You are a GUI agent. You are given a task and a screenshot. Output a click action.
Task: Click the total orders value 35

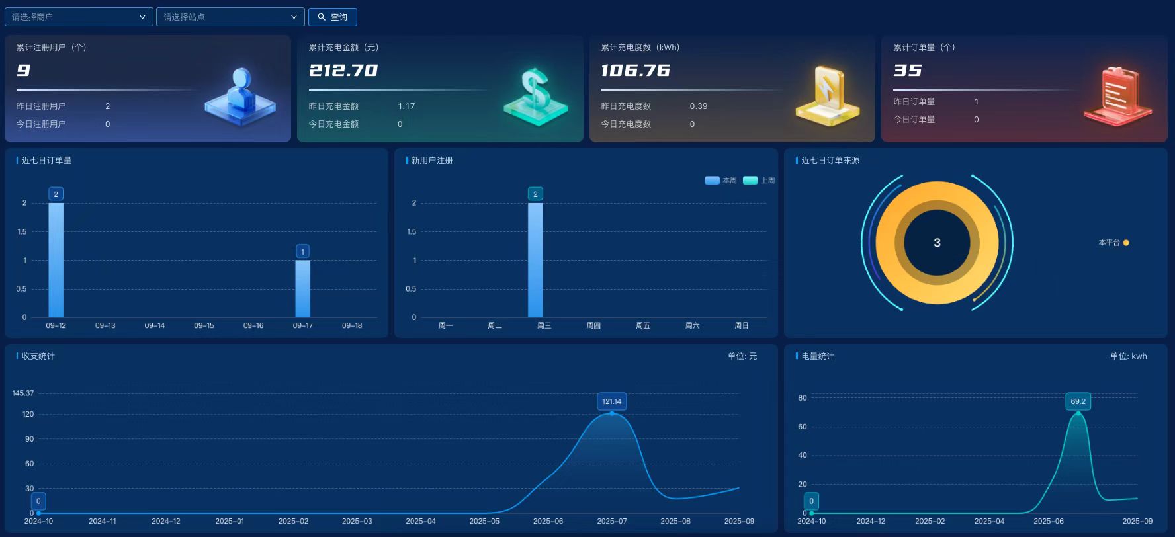coord(908,70)
